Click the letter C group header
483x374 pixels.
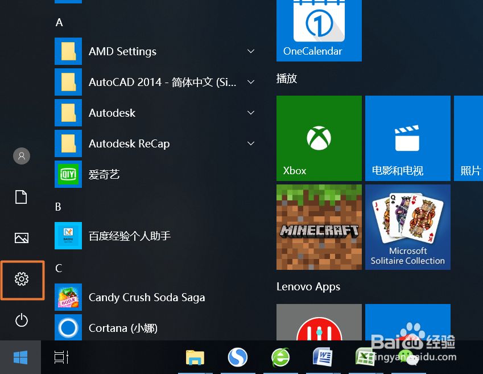[59, 268]
